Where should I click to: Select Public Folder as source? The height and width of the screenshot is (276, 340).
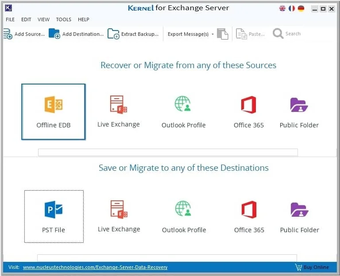pyautogui.click(x=299, y=112)
